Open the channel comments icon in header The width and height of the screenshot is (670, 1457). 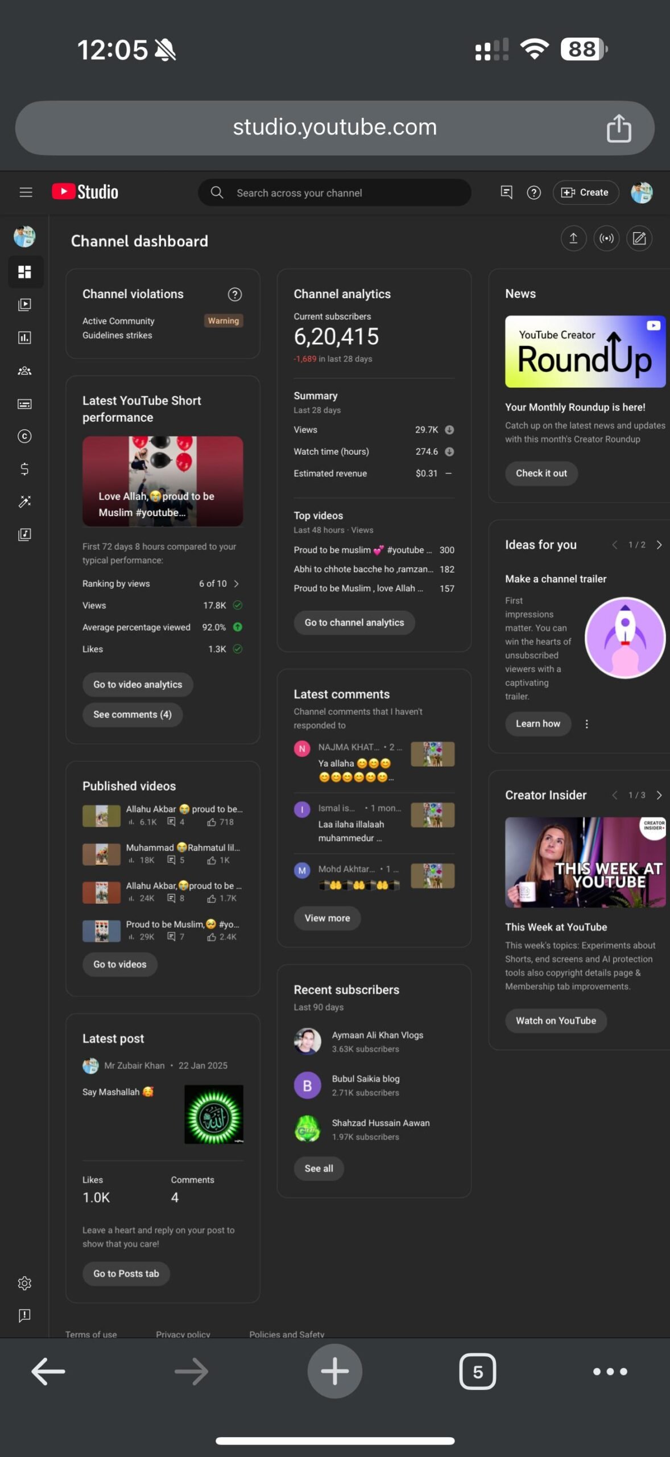506,192
